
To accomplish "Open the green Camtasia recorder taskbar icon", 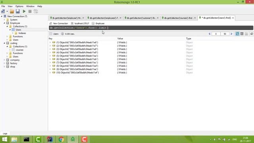I will point(38,139).
